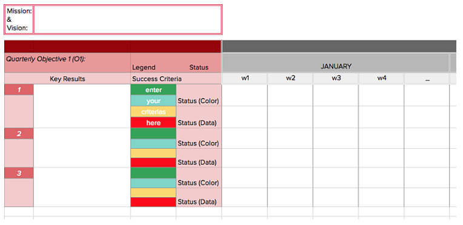This screenshot has width=463, height=225.
Task: Click Key Result number 3 cell
Action: (19, 173)
